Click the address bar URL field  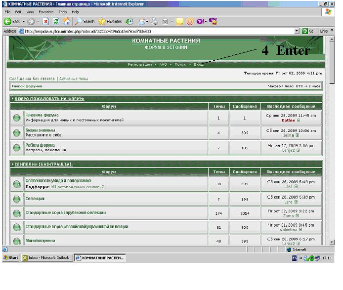(x=158, y=31)
